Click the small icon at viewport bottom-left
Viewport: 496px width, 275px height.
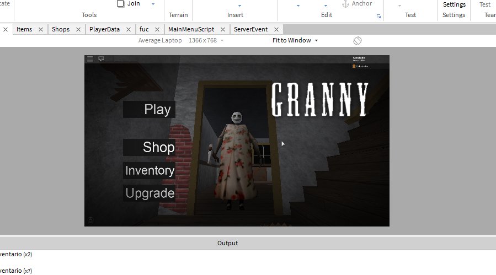[x=90, y=220]
